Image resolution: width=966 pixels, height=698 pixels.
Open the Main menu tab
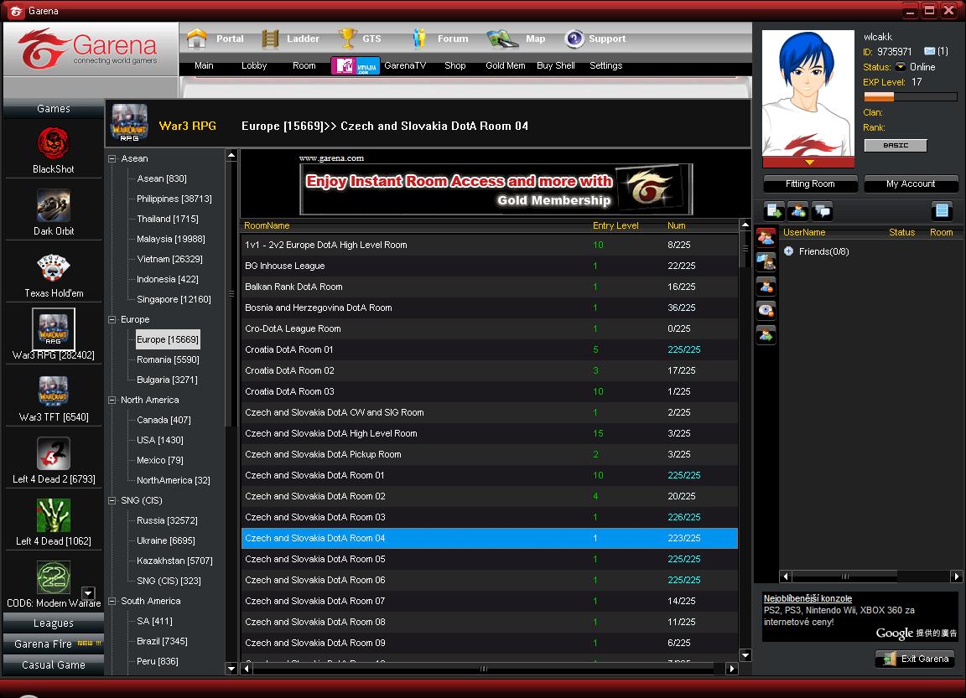[x=204, y=65]
